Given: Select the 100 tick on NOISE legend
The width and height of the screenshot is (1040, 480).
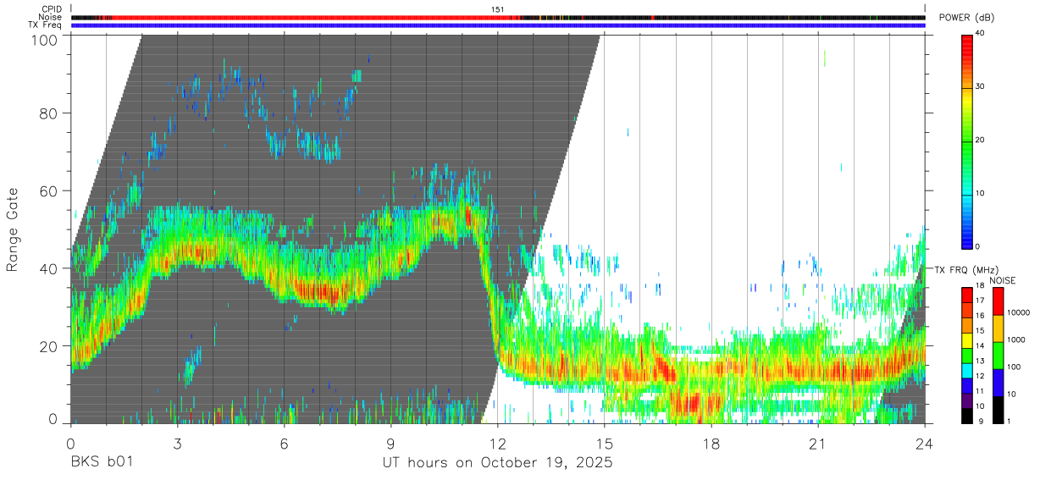Looking at the screenshot, I should (1014, 367).
